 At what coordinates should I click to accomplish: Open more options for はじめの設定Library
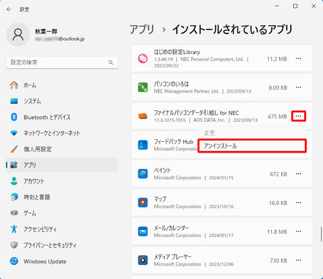298,59
